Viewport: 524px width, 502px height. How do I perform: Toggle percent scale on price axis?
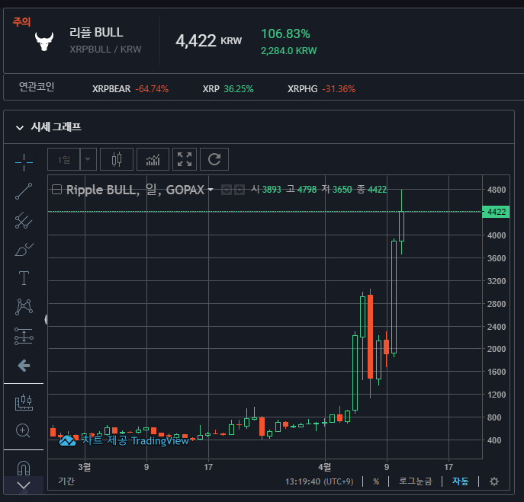pyautogui.click(x=376, y=481)
